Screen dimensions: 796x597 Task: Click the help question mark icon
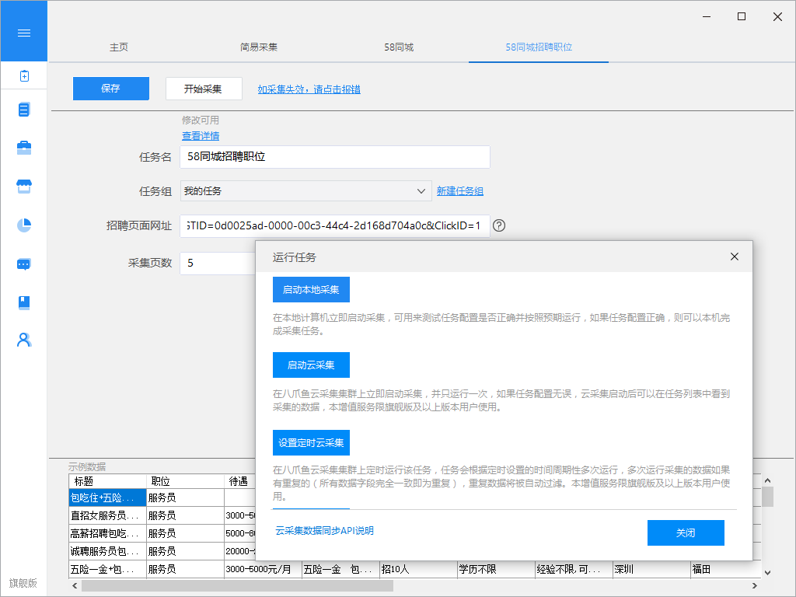(x=499, y=225)
